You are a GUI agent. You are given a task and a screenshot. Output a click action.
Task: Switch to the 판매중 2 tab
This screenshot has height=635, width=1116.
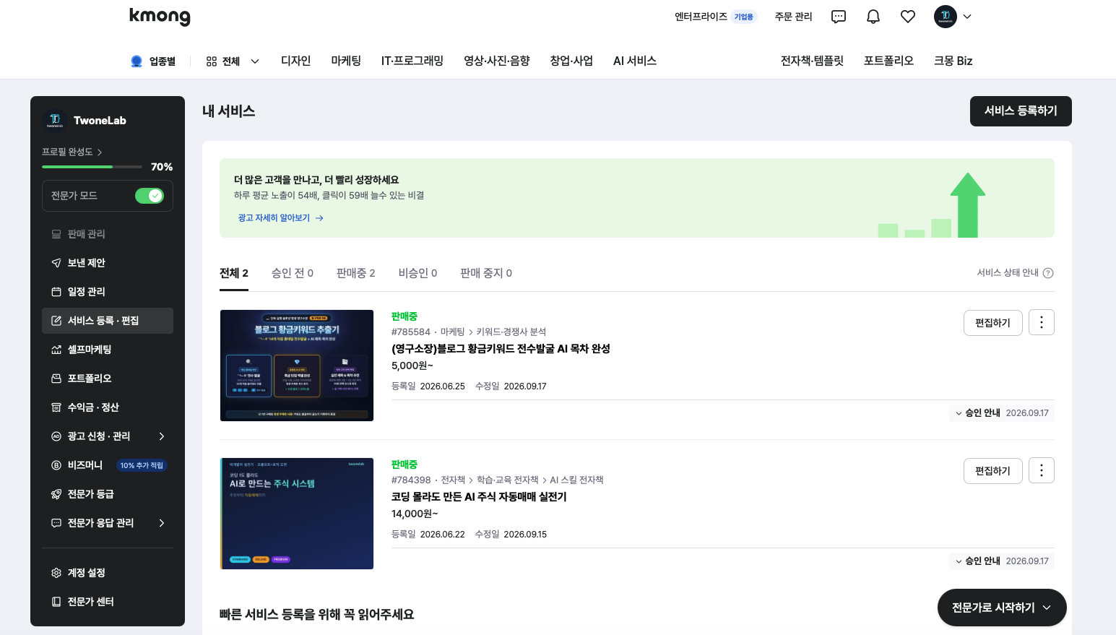click(356, 273)
